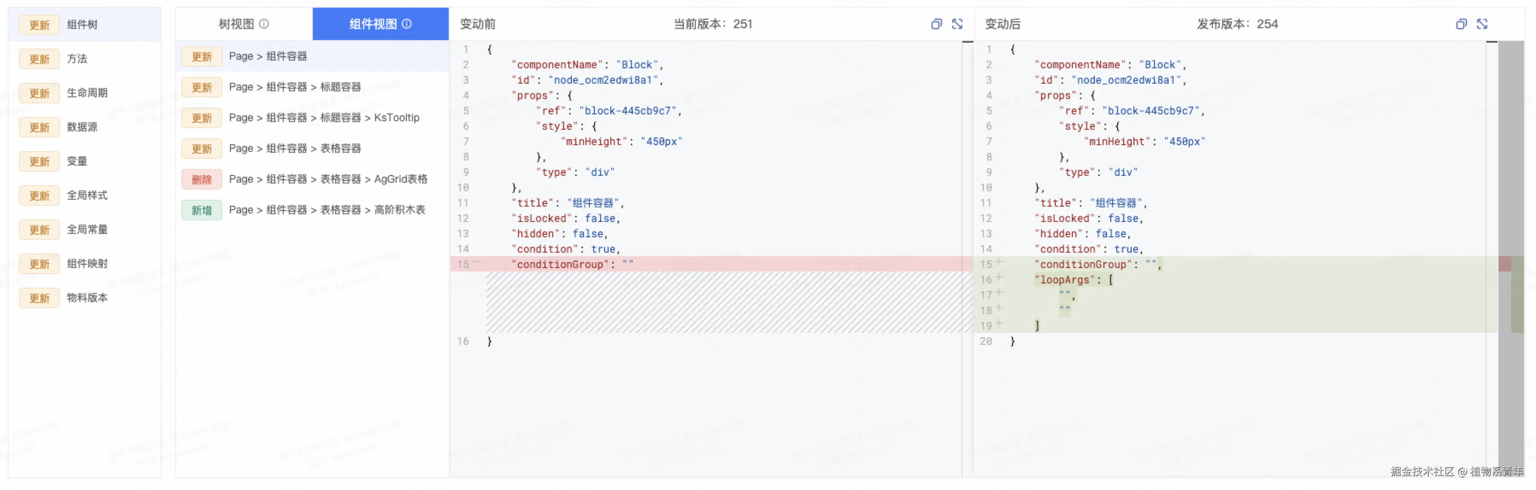Open 物料版本 item in sidebar

click(x=87, y=297)
